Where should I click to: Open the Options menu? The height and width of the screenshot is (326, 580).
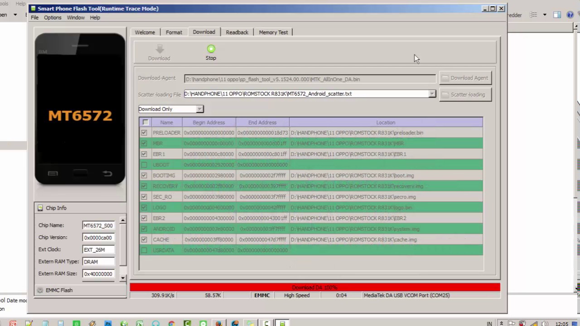[53, 18]
